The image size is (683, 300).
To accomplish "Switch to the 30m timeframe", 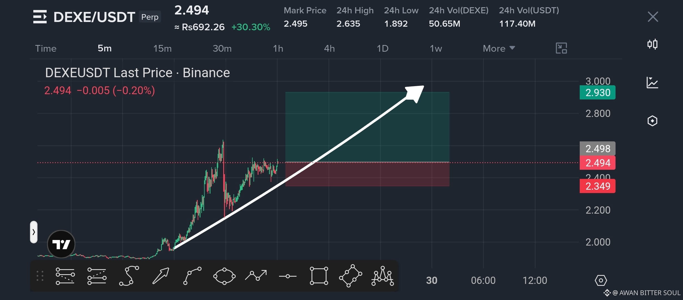I will tap(222, 48).
